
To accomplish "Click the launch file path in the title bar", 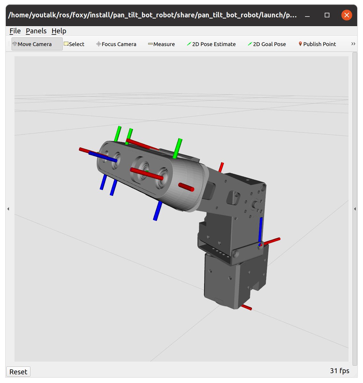I will point(153,15).
